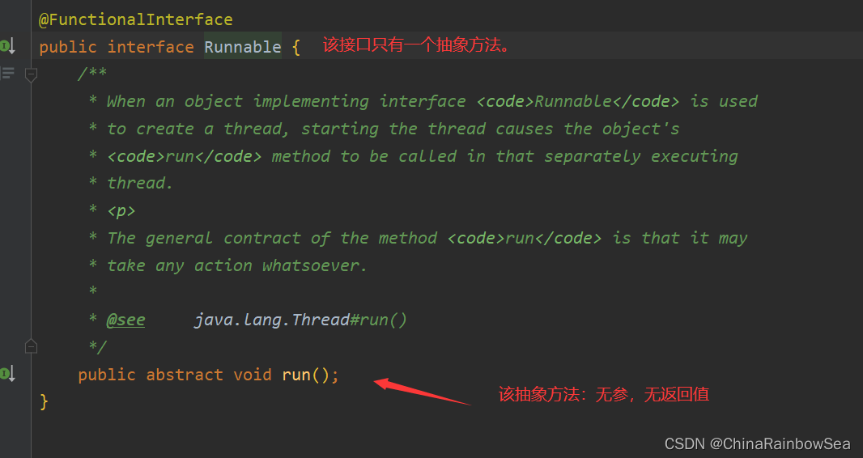Click the CSDN @ChinaRainbowSea watermark

[x=757, y=443]
